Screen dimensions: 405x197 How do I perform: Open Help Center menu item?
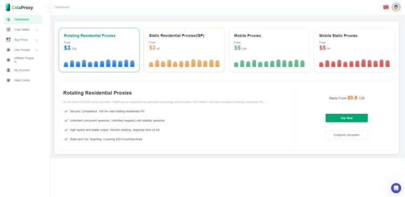(x=23, y=80)
